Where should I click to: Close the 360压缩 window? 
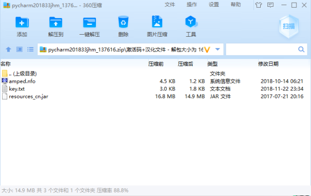304,5
